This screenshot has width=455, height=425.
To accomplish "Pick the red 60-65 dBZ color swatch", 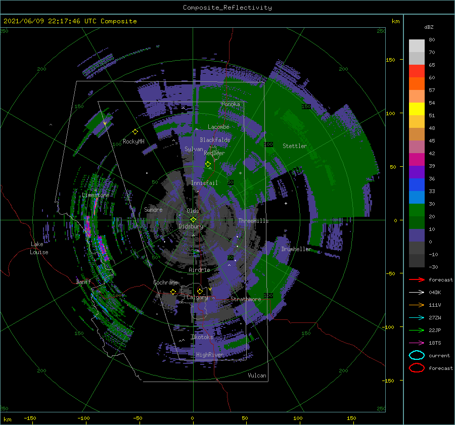I will coord(417,71).
